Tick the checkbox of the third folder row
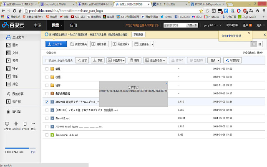267x167 pixels. pyautogui.click(x=47, y=85)
